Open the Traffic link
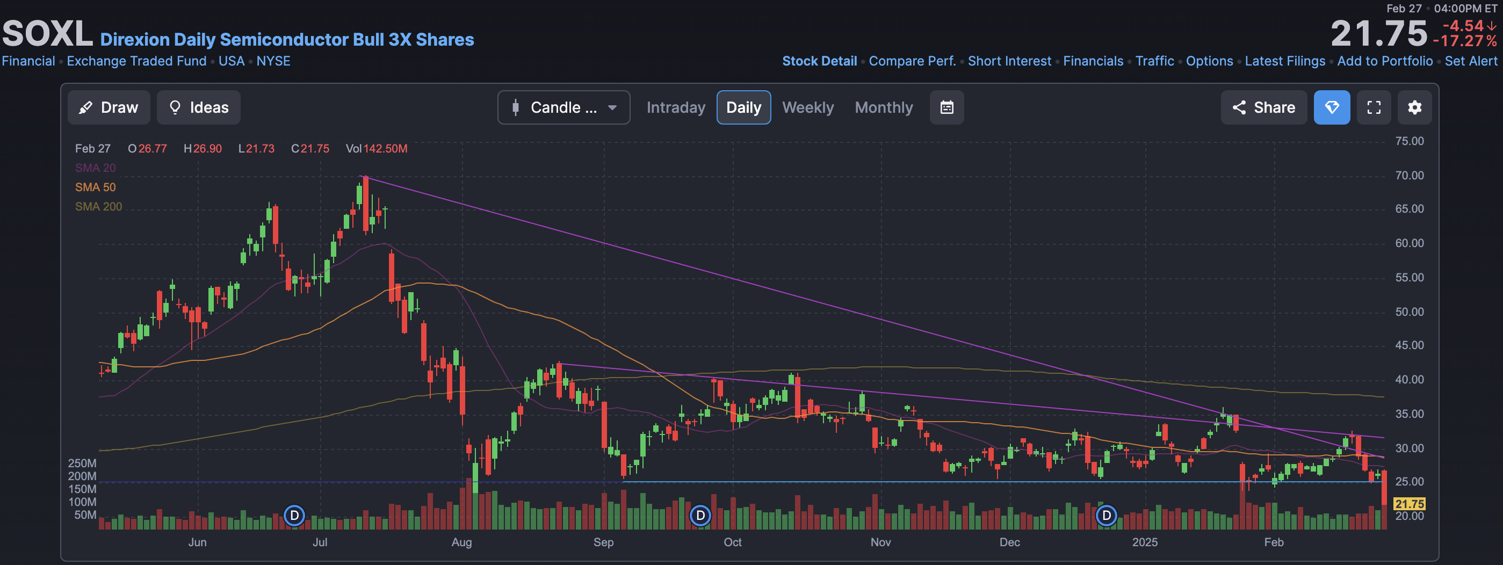The height and width of the screenshot is (565, 1503). click(1154, 61)
